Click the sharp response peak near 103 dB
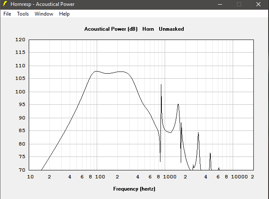The width and height of the screenshot is (269, 199). point(161,85)
